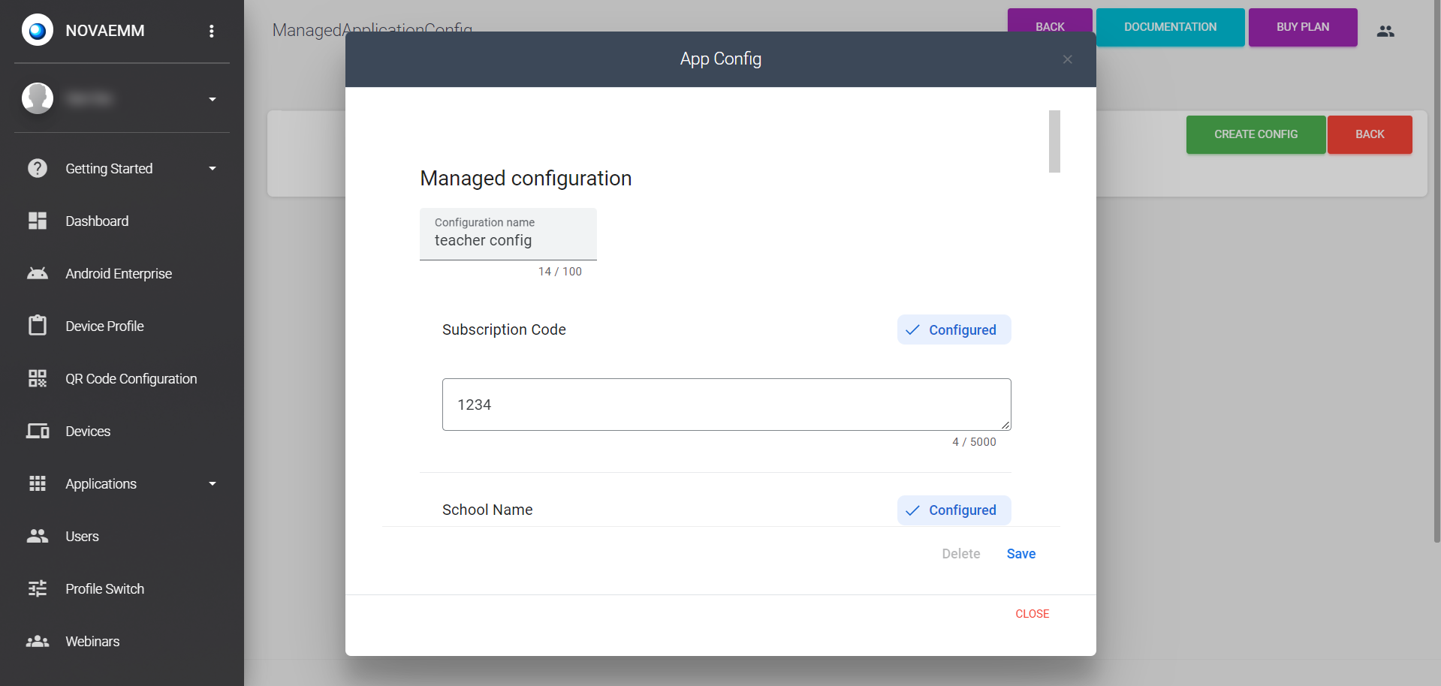Image resolution: width=1441 pixels, height=686 pixels.
Task: Click the Applications label in sidebar
Action: (101, 484)
